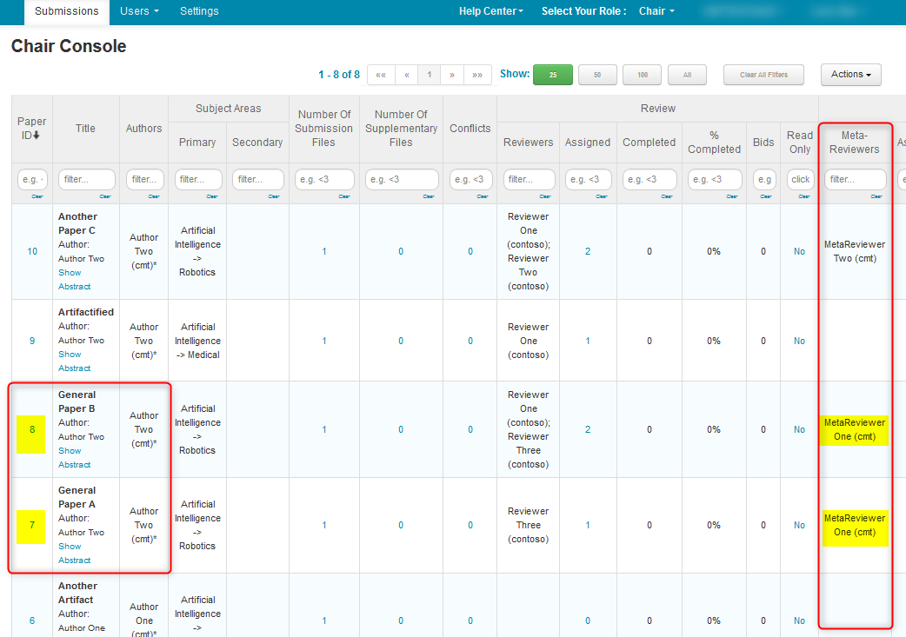Go to first page in pagination
The height and width of the screenshot is (637, 906).
coord(381,75)
